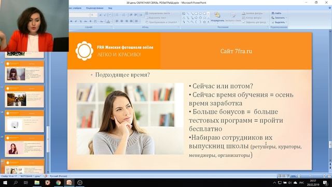Open the font size combo box

coord(93,15)
